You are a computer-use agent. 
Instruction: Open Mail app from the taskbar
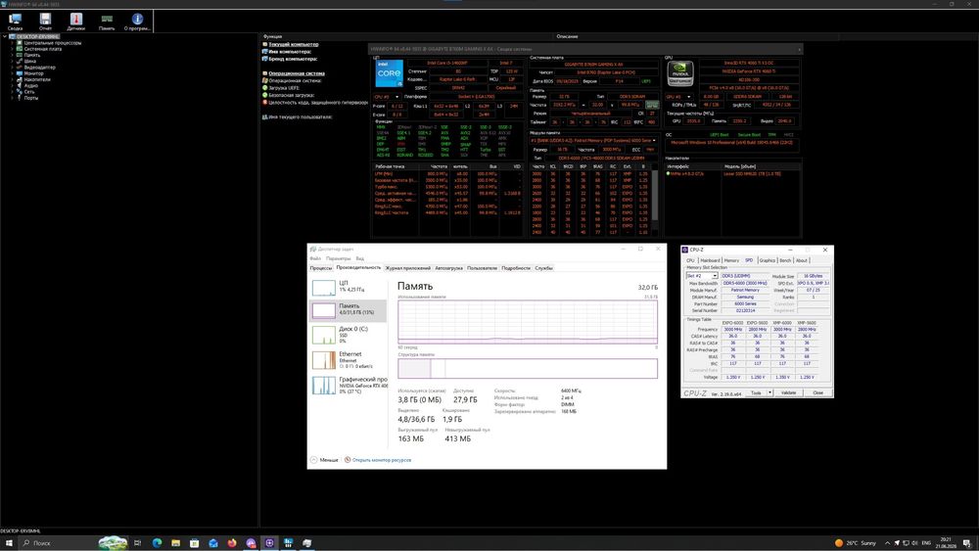(x=212, y=543)
